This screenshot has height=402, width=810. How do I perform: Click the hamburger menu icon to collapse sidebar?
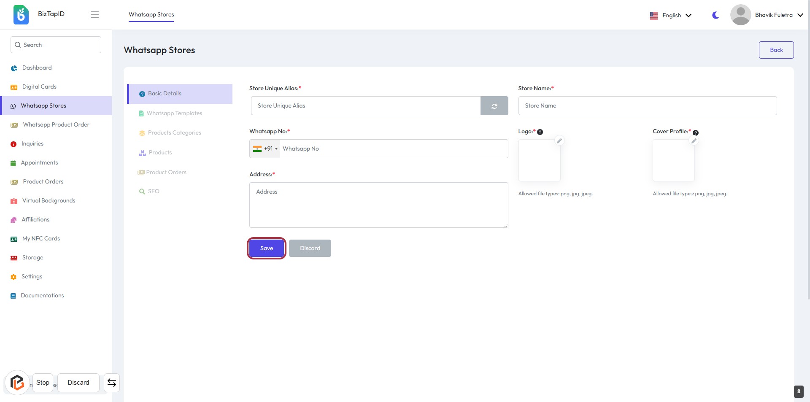[94, 15]
